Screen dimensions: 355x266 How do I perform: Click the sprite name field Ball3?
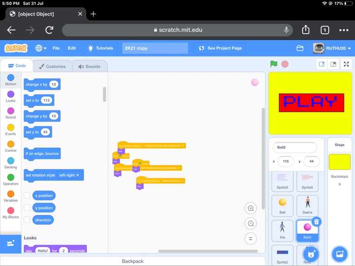click(x=295, y=148)
